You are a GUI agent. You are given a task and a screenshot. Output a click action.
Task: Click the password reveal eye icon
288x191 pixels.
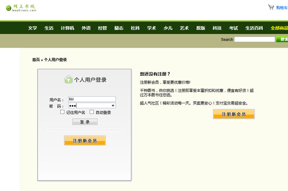pos(113,106)
